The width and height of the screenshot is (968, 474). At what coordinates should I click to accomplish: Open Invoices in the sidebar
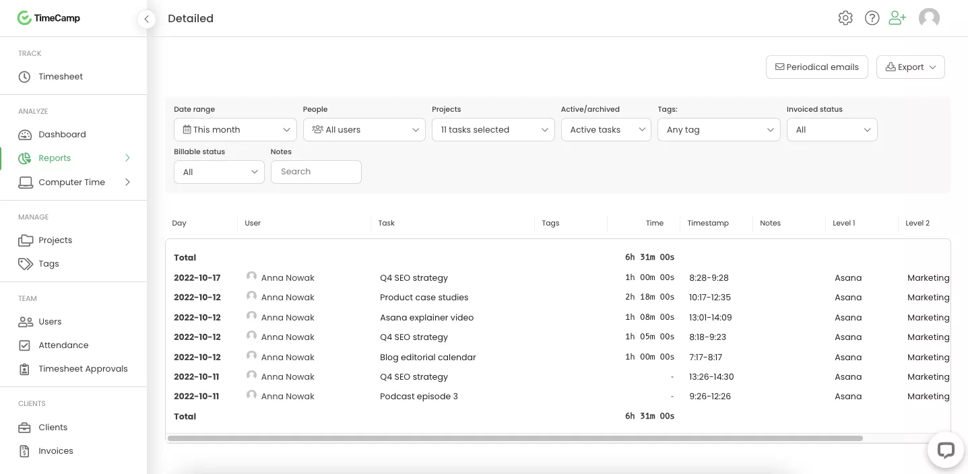(x=55, y=451)
